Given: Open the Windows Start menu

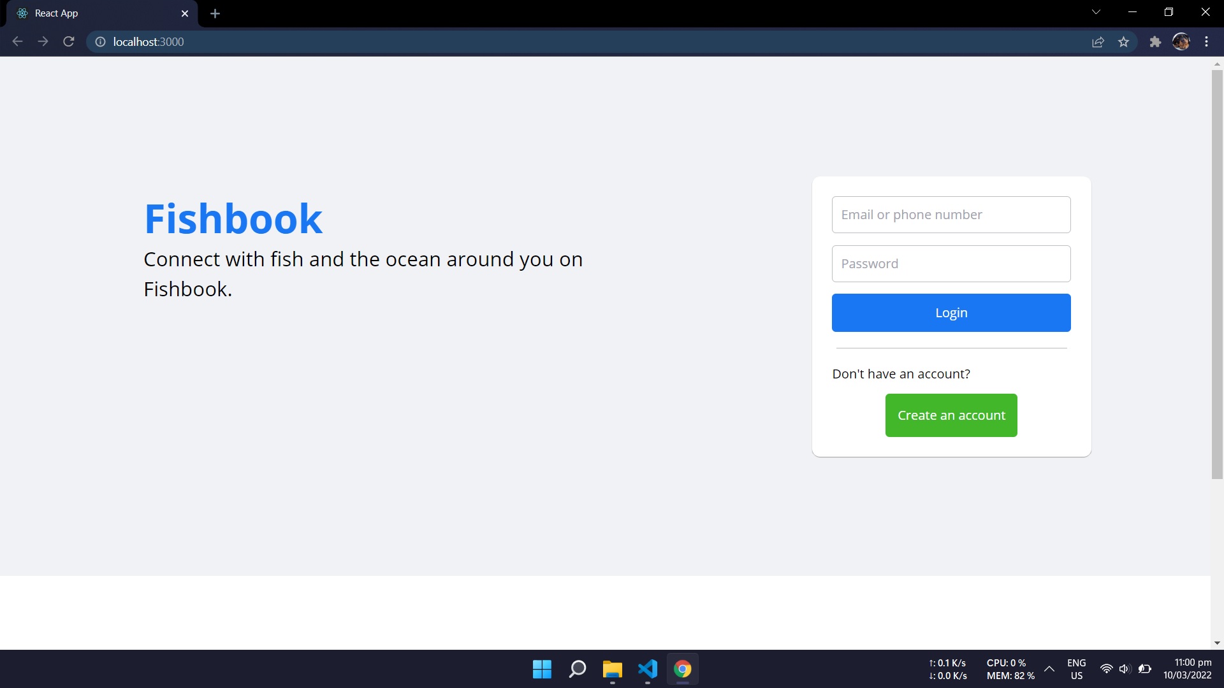Looking at the screenshot, I should 542,669.
